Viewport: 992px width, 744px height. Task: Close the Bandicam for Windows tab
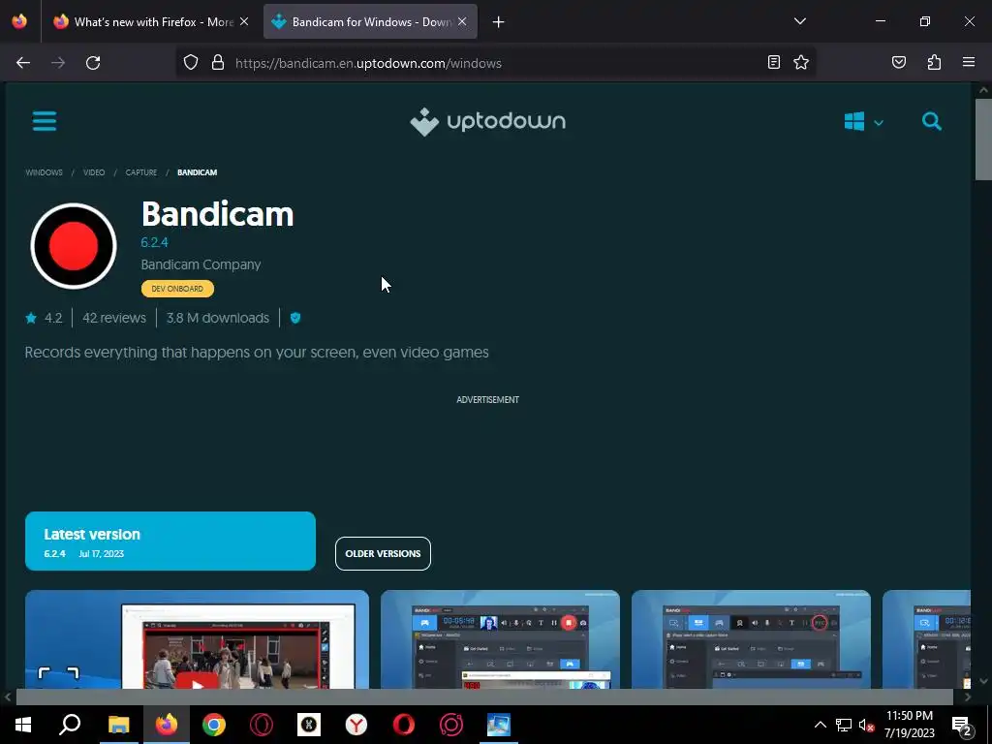click(462, 21)
